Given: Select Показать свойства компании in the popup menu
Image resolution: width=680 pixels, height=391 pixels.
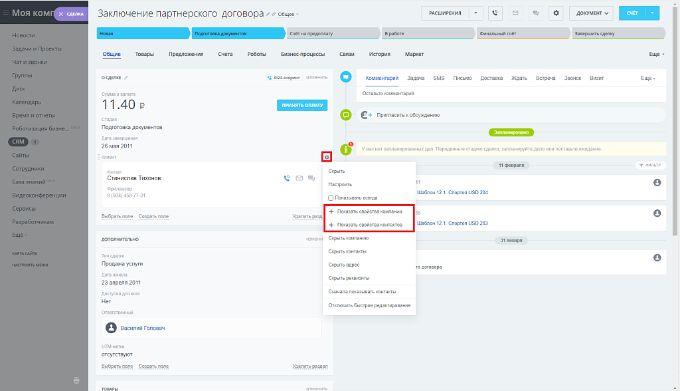Looking at the screenshot, I should click(369, 211).
